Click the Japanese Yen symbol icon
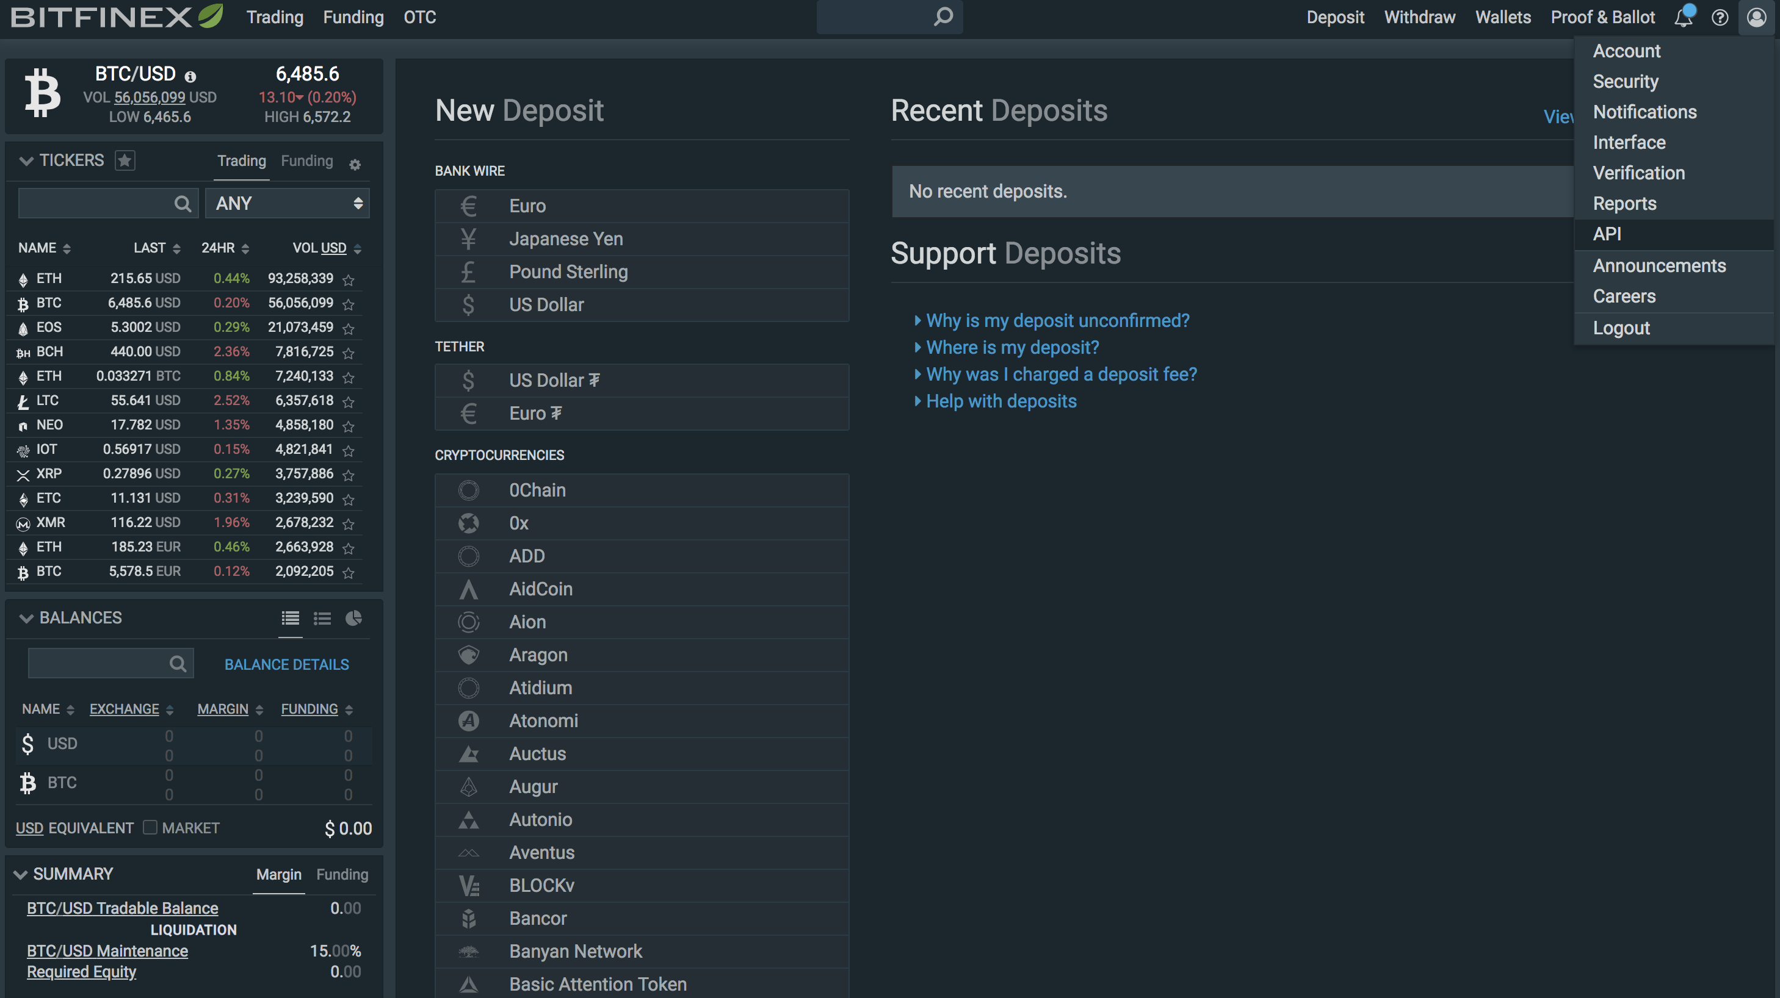Image resolution: width=1780 pixels, height=998 pixels. point(468,239)
